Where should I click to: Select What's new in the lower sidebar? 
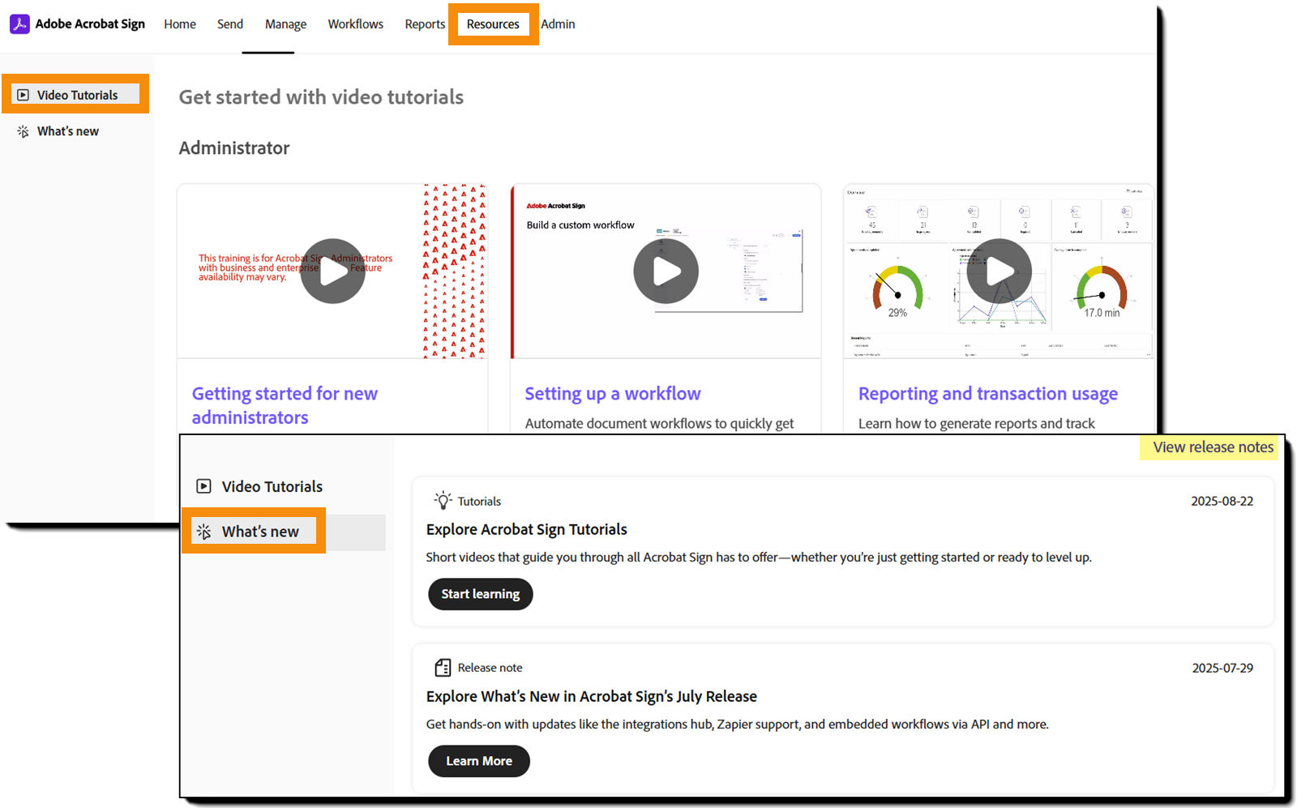(259, 532)
